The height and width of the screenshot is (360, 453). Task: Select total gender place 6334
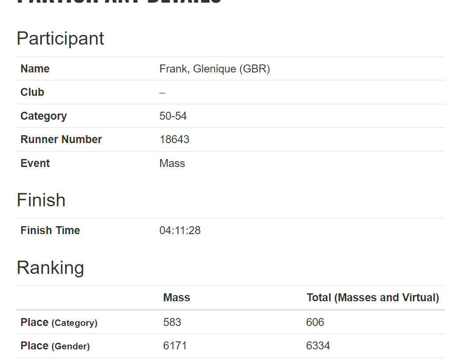[x=318, y=346]
